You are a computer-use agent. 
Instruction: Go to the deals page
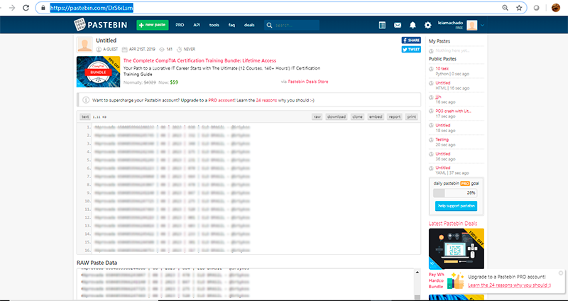pos(249,25)
